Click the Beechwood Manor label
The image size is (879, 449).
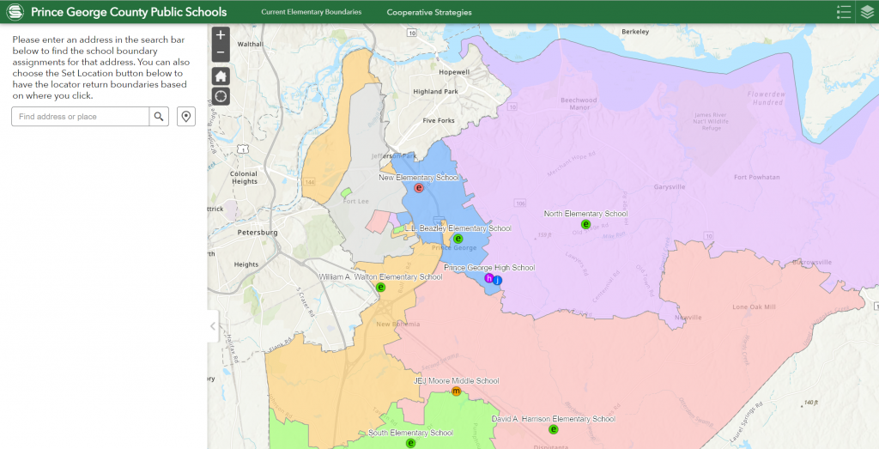coord(579,104)
